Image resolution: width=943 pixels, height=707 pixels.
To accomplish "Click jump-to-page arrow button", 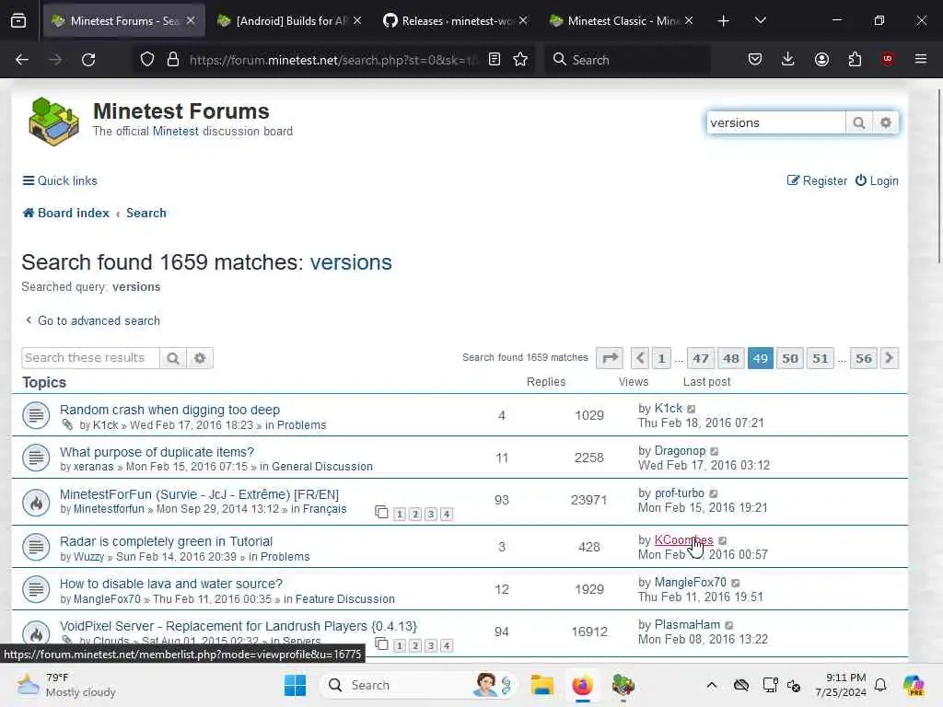I will click(x=610, y=358).
